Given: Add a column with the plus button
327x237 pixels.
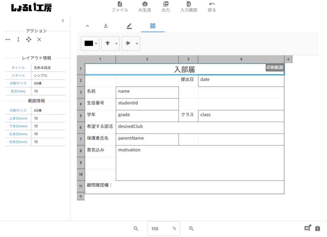Looking at the screenshot, I should (288, 59).
